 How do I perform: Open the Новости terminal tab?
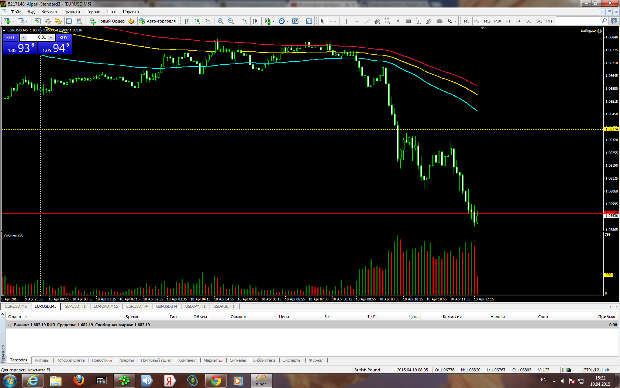point(102,360)
